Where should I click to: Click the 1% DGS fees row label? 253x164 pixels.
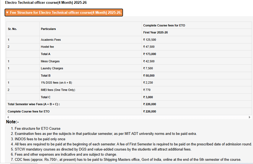point(56,83)
